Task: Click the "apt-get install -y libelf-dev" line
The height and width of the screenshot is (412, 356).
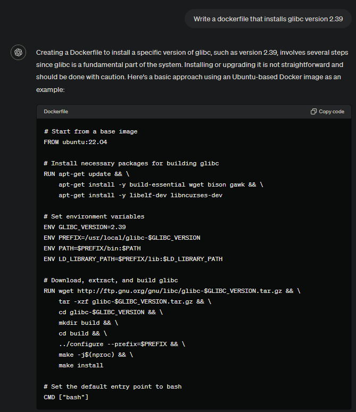Action: 140,195
